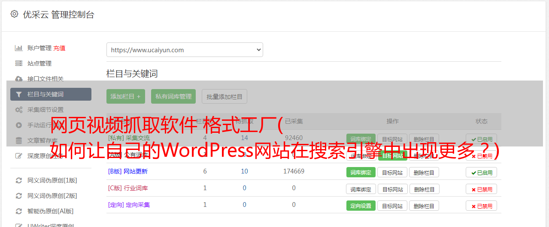
Task: Click 删除栏目 for 行业词库 row
Action: (424, 189)
